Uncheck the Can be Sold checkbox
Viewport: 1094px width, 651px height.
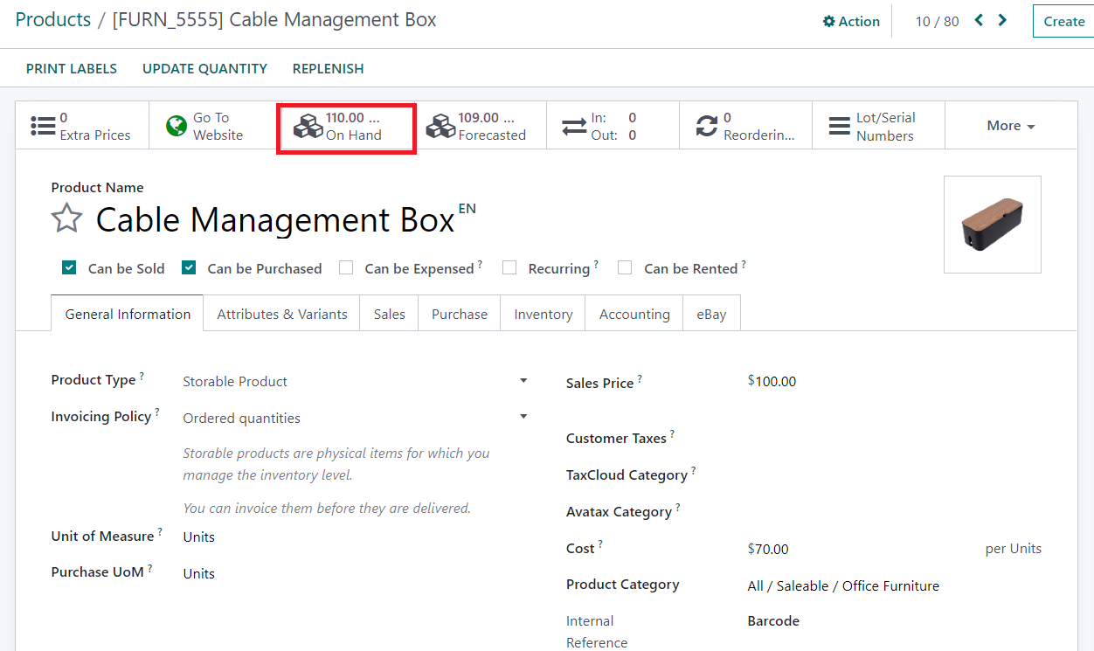pyautogui.click(x=69, y=268)
